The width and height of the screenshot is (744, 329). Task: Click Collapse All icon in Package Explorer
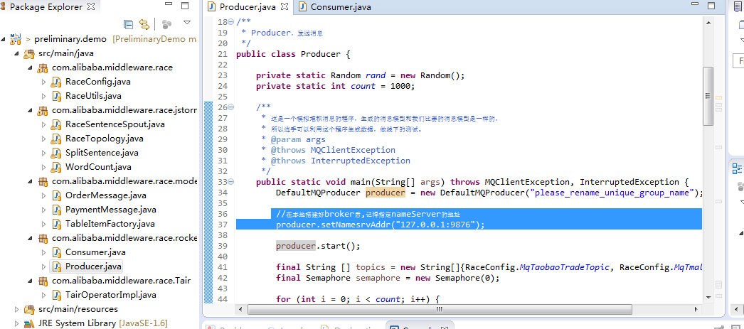coord(128,24)
